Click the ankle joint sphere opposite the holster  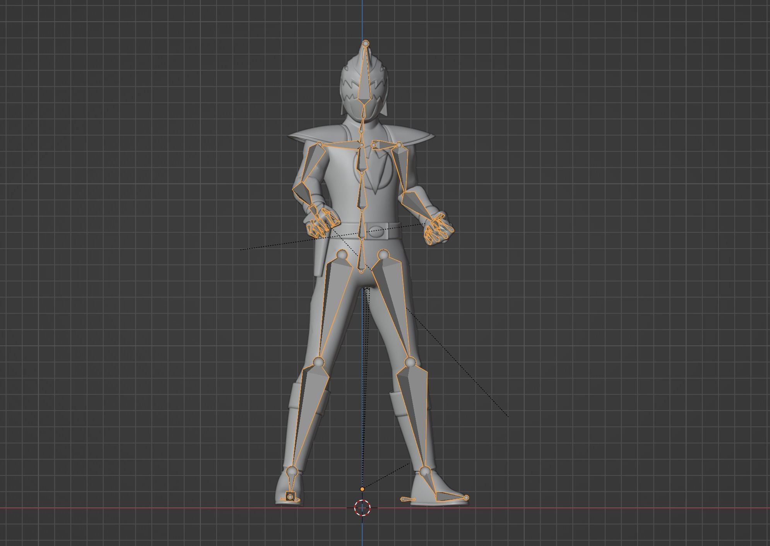point(425,471)
